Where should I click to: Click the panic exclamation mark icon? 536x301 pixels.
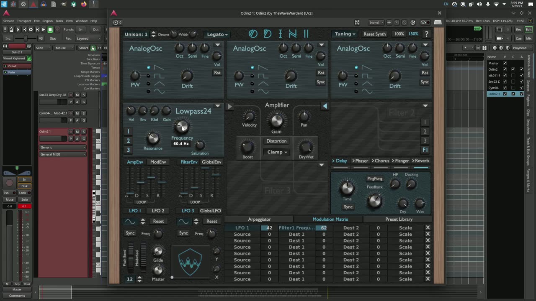tap(5, 30)
